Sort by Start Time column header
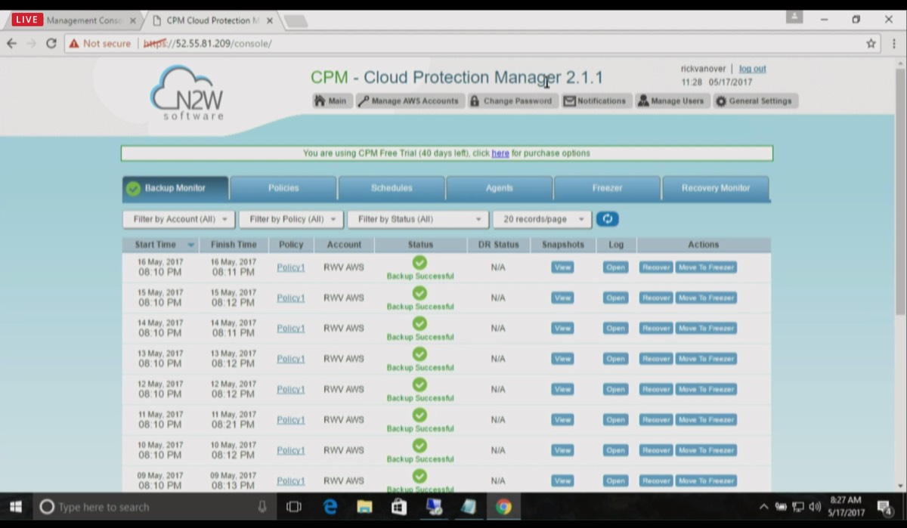Image resolution: width=907 pixels, height=528 pixels. (156, 245)
